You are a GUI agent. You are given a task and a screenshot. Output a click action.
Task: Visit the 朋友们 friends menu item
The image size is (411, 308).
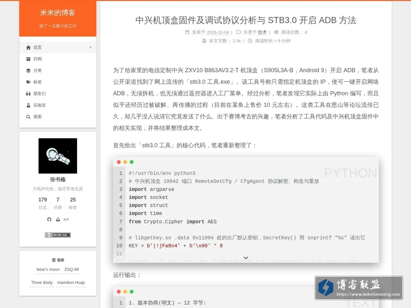point(58,94)
